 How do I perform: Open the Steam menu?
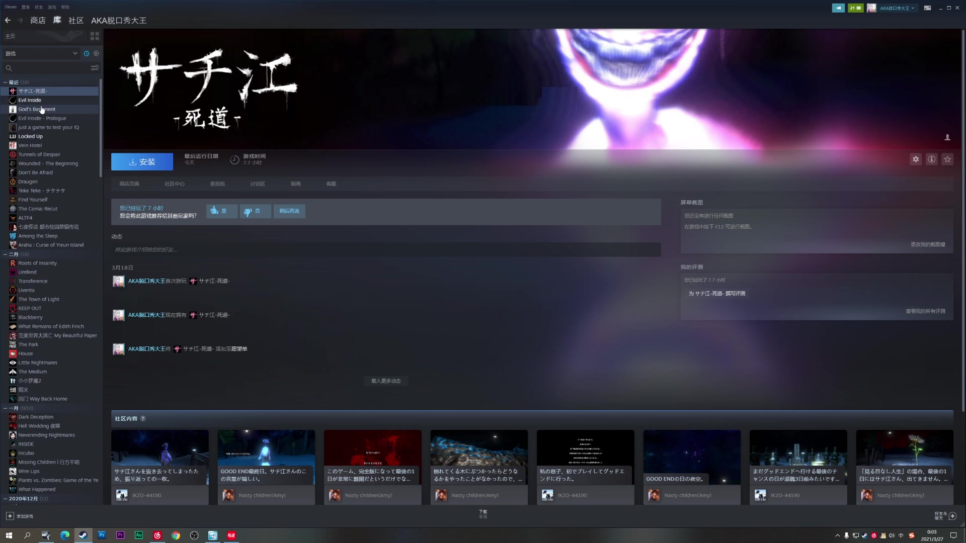11,7
